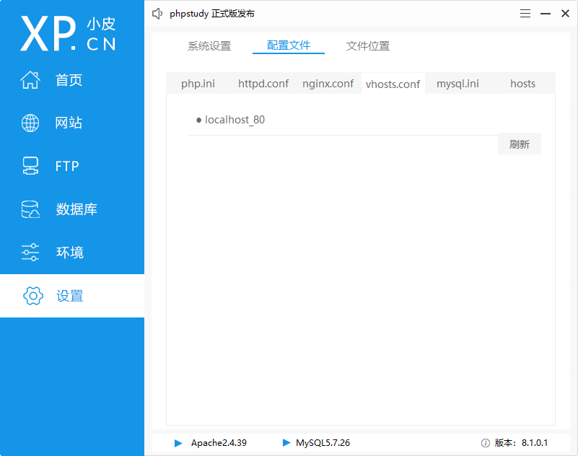Select the localhost_80 bullet entry
Image resolution: width=578 pixels, height=456 pixels.
tap(232, 120)
